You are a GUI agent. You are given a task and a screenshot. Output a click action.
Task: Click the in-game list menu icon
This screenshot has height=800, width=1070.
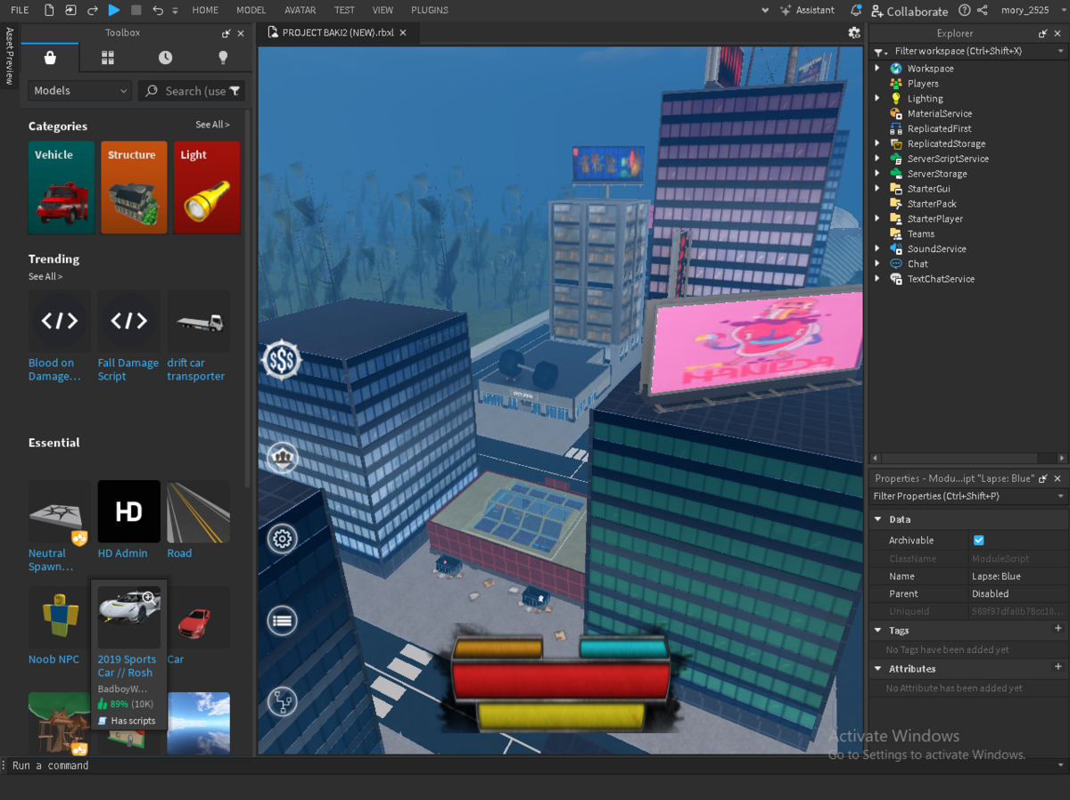coord(283,621)
